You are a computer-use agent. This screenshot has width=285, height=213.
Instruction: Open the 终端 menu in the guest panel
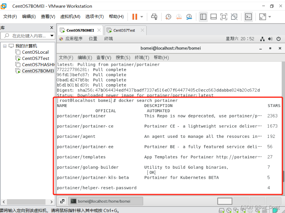click(109, 39)
